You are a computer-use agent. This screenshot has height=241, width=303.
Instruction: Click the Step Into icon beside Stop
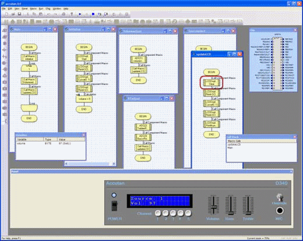100,14
